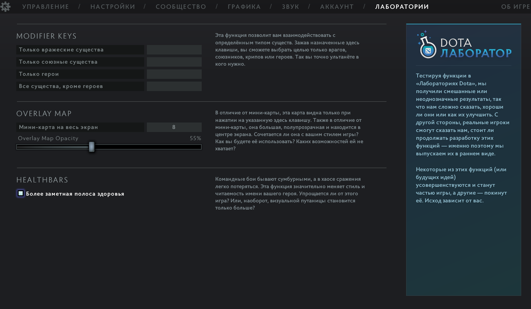Open the ОБ ИГРЕ tab
The width and height of the screenshot is (531, 309).
516,7
